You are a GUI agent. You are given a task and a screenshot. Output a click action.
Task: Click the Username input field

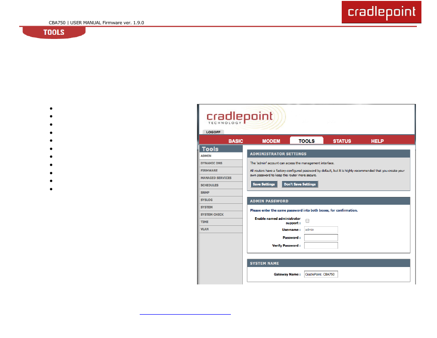pyautogui.click(x=321, y=229)
